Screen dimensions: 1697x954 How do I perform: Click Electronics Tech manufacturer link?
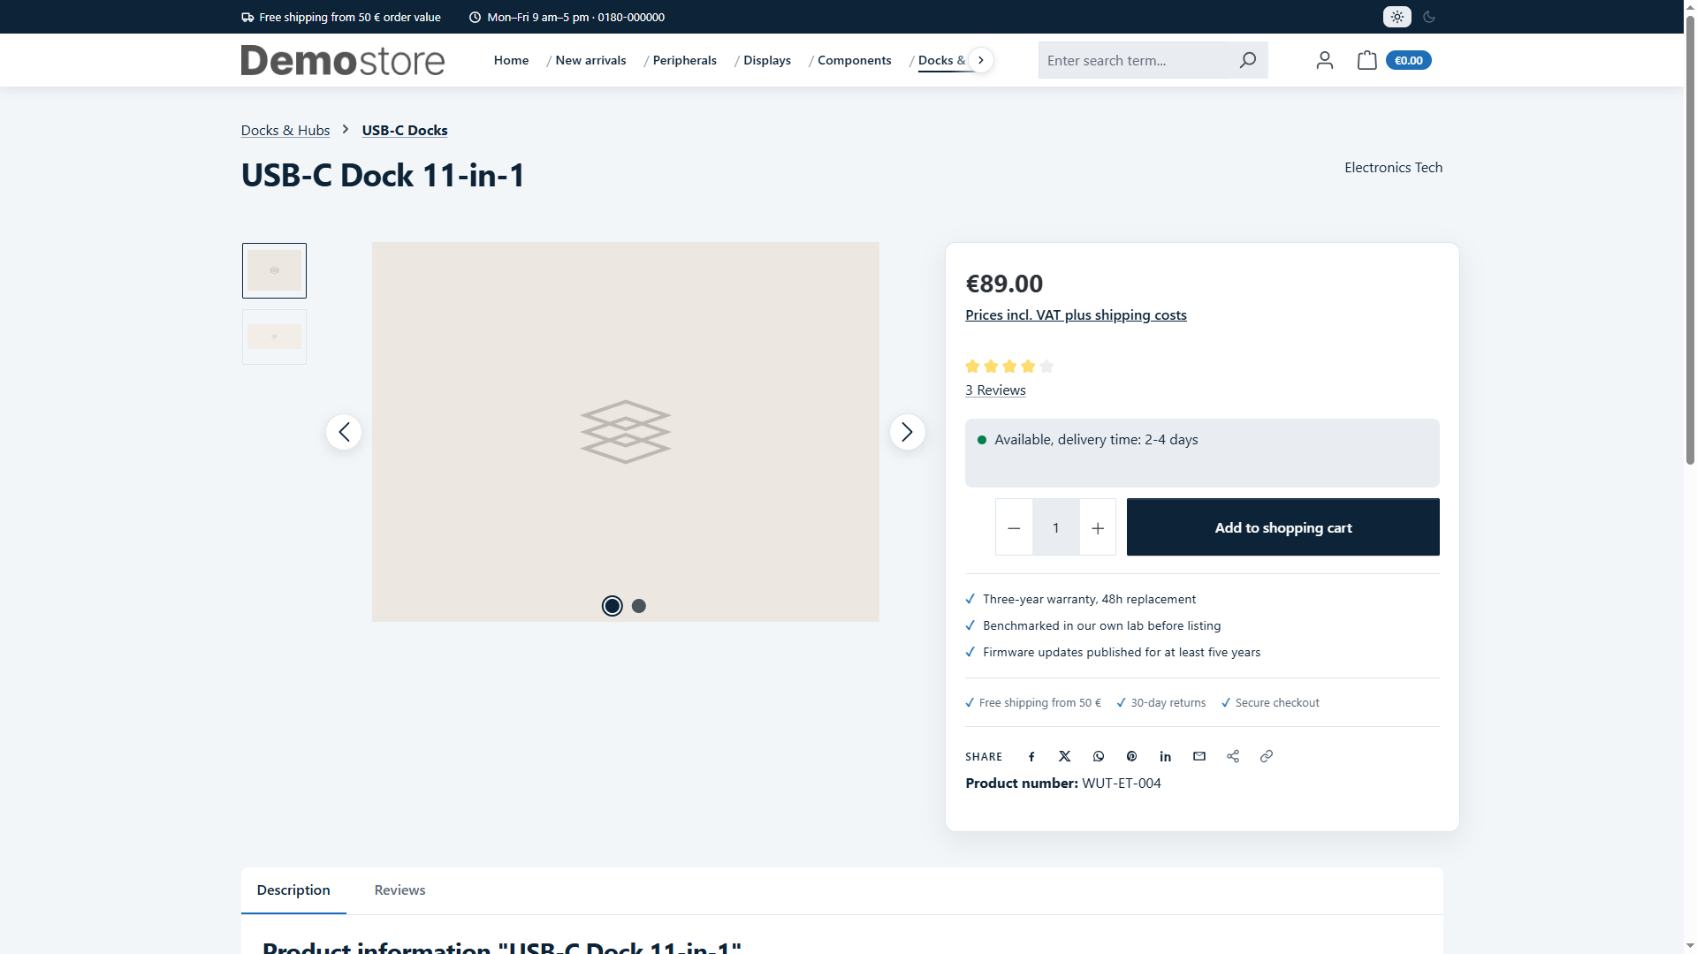coord(1393,167)
